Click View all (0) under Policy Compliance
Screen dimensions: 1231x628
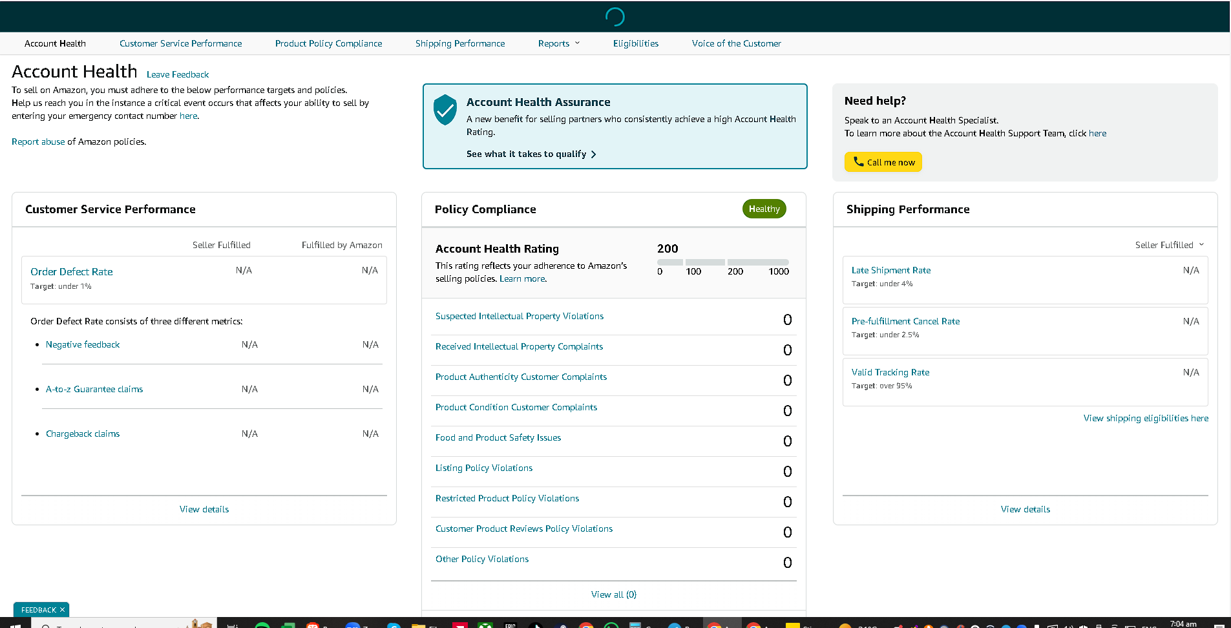(614, 594)
